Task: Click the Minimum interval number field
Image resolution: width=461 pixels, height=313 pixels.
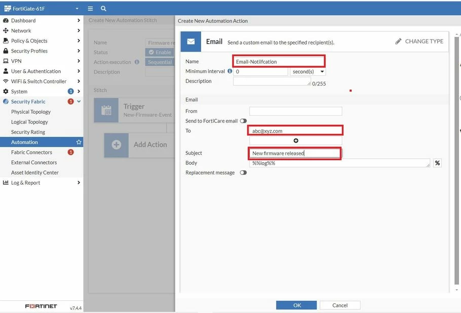Action: click(260, 72)
